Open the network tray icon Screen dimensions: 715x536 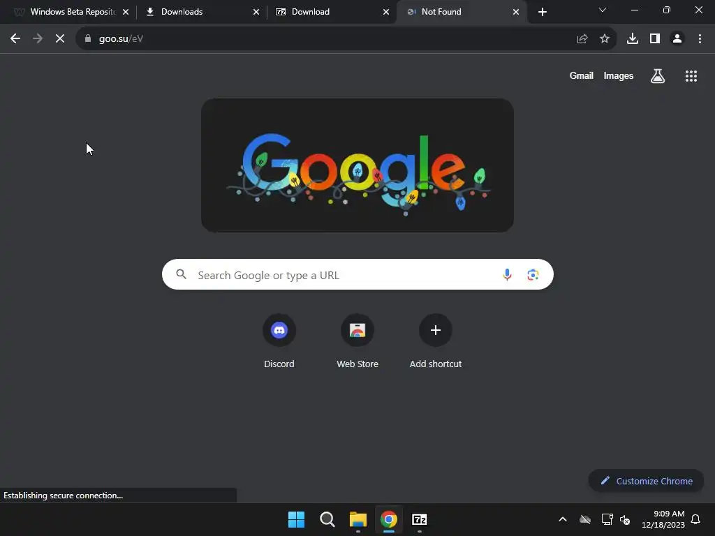[607, 519]
